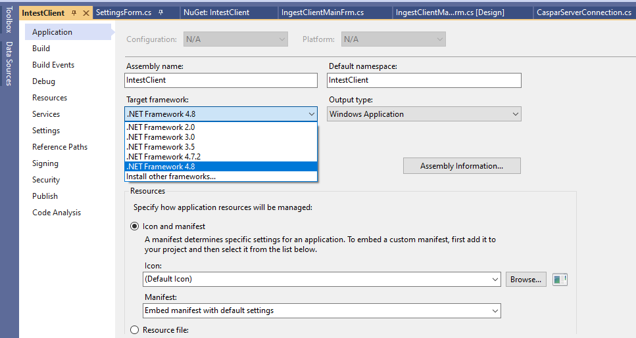The height and width of the screenshot is (338, 636).
Task: Close the IntestClient tab
Action: tap(86, 13)
